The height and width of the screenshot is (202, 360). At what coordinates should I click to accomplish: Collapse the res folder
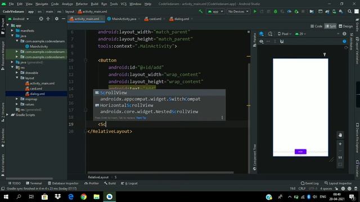click(x=12, y=67)
